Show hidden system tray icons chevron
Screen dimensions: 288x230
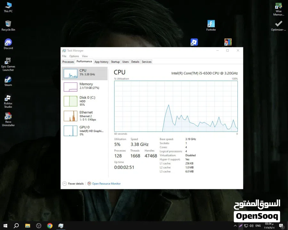coord(236,226)
